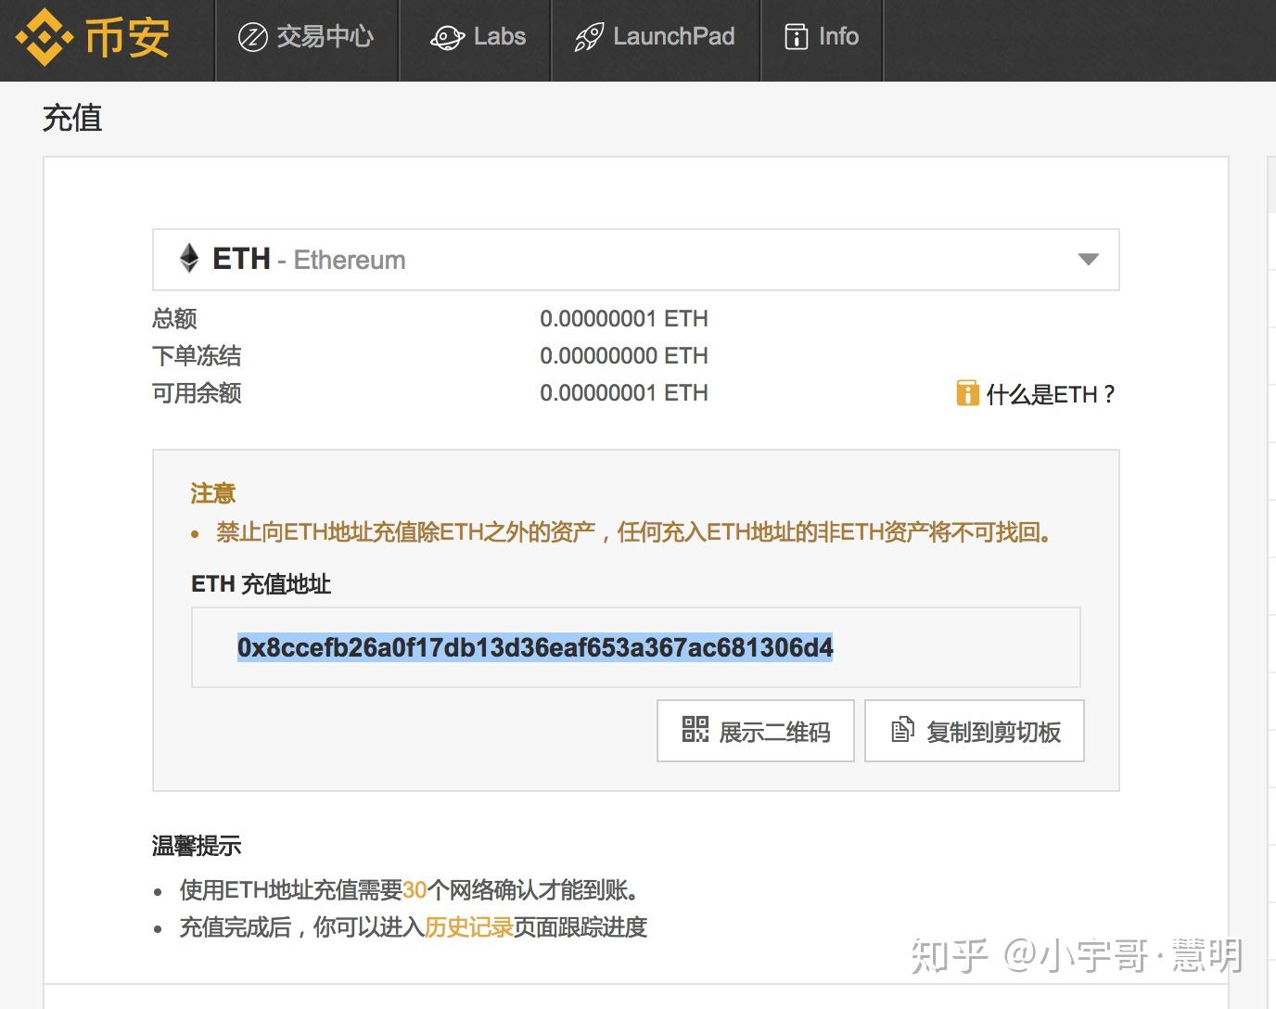Click the 复制到剪切板 button
Image resolution: width=1276 pixels, height=1009 pixels.
[973, 731]
